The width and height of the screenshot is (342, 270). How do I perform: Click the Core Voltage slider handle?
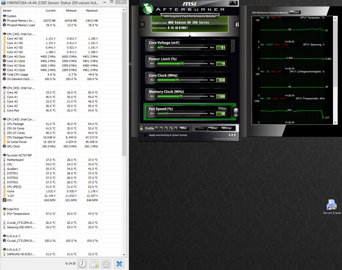[162, 48]
